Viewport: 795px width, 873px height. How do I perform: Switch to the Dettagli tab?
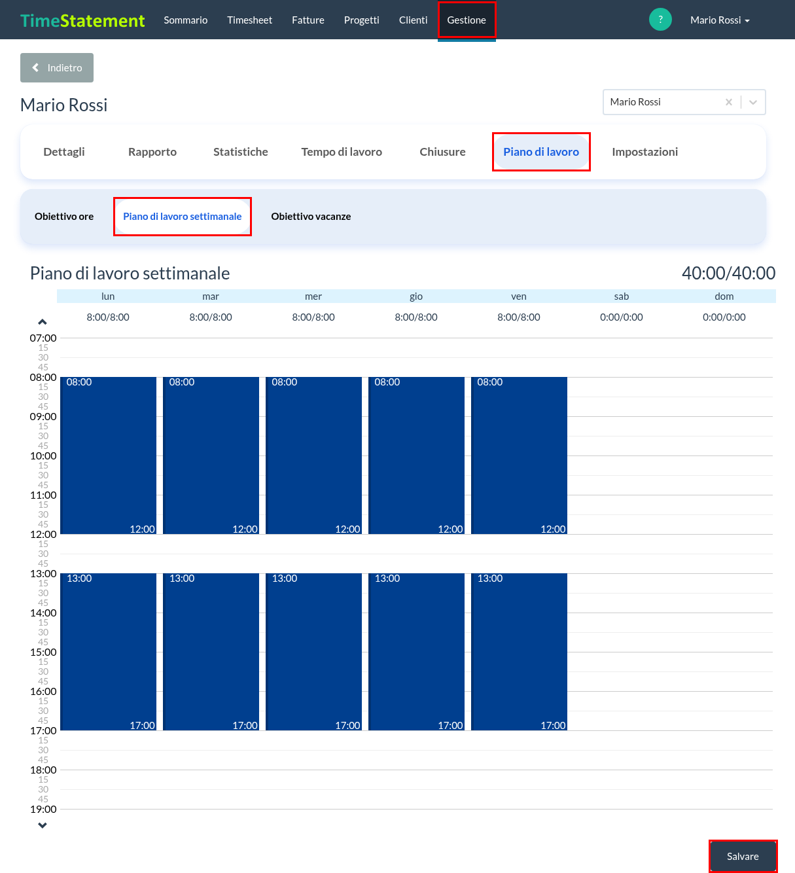[64, 152]
